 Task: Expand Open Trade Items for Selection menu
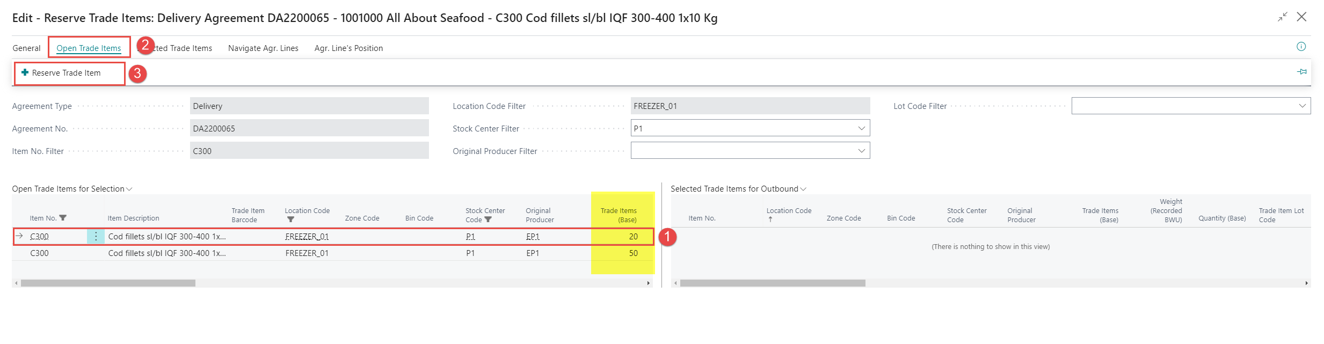(x=129, y=189)
